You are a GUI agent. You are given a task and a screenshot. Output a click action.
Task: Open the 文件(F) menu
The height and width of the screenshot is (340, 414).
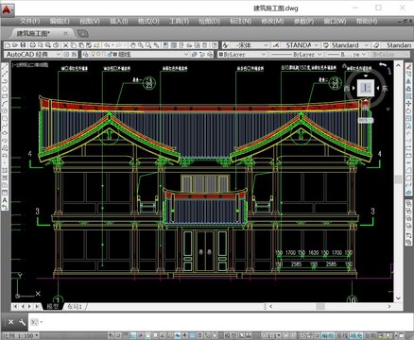point(29,21)
